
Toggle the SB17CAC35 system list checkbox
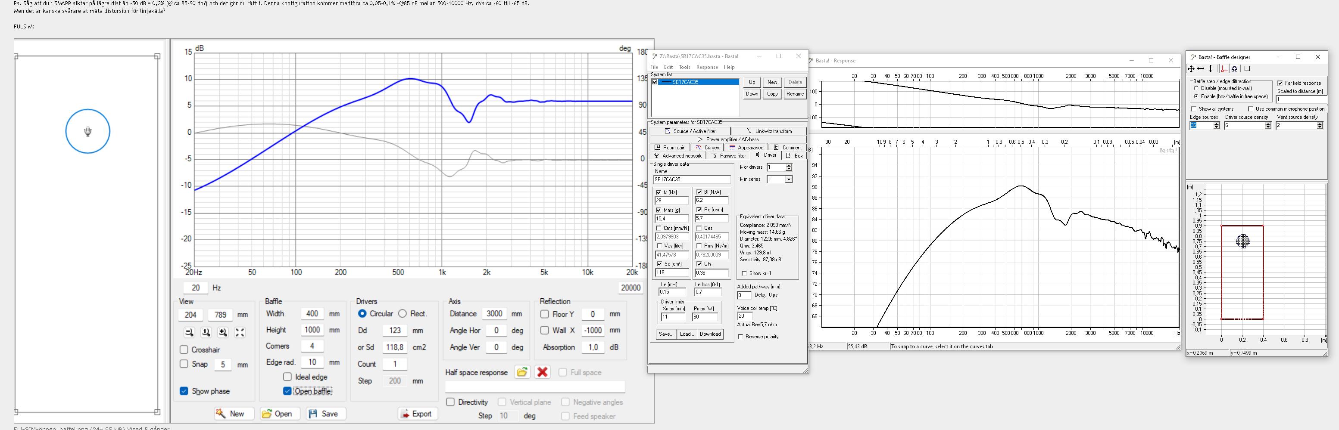click(x=655, y=82)
